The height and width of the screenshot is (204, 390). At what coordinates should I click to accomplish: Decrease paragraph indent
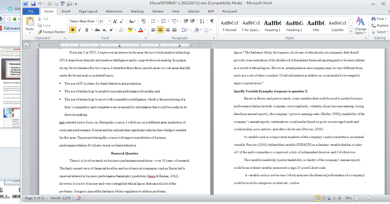coord(186,21)
